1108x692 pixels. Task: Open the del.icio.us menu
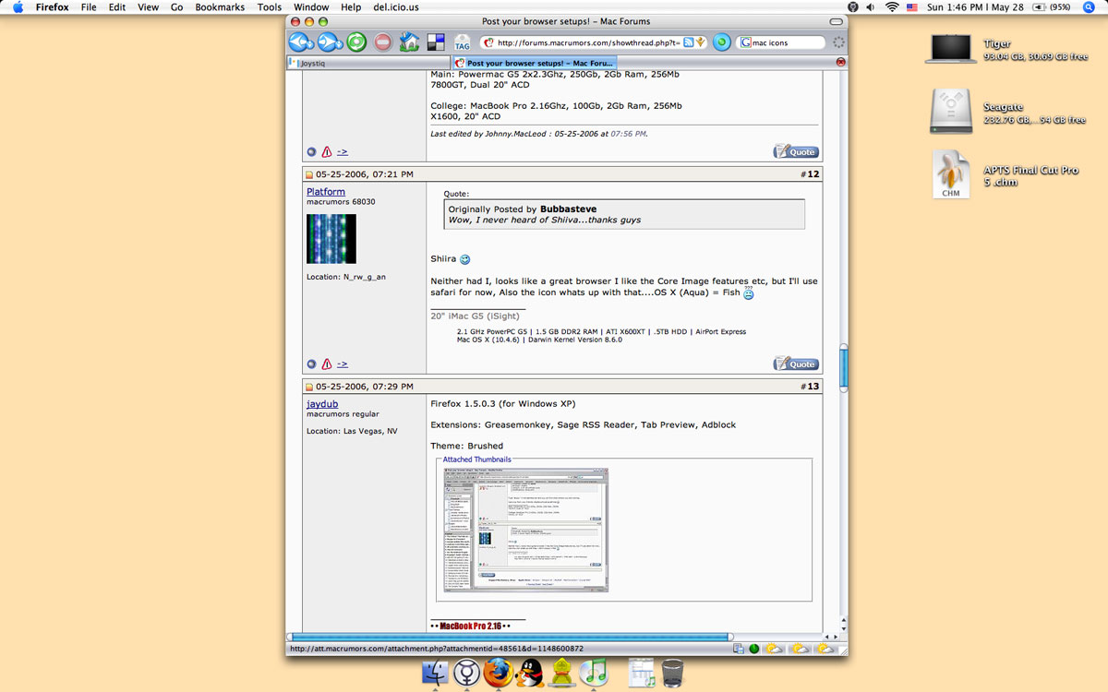[396, 6]
